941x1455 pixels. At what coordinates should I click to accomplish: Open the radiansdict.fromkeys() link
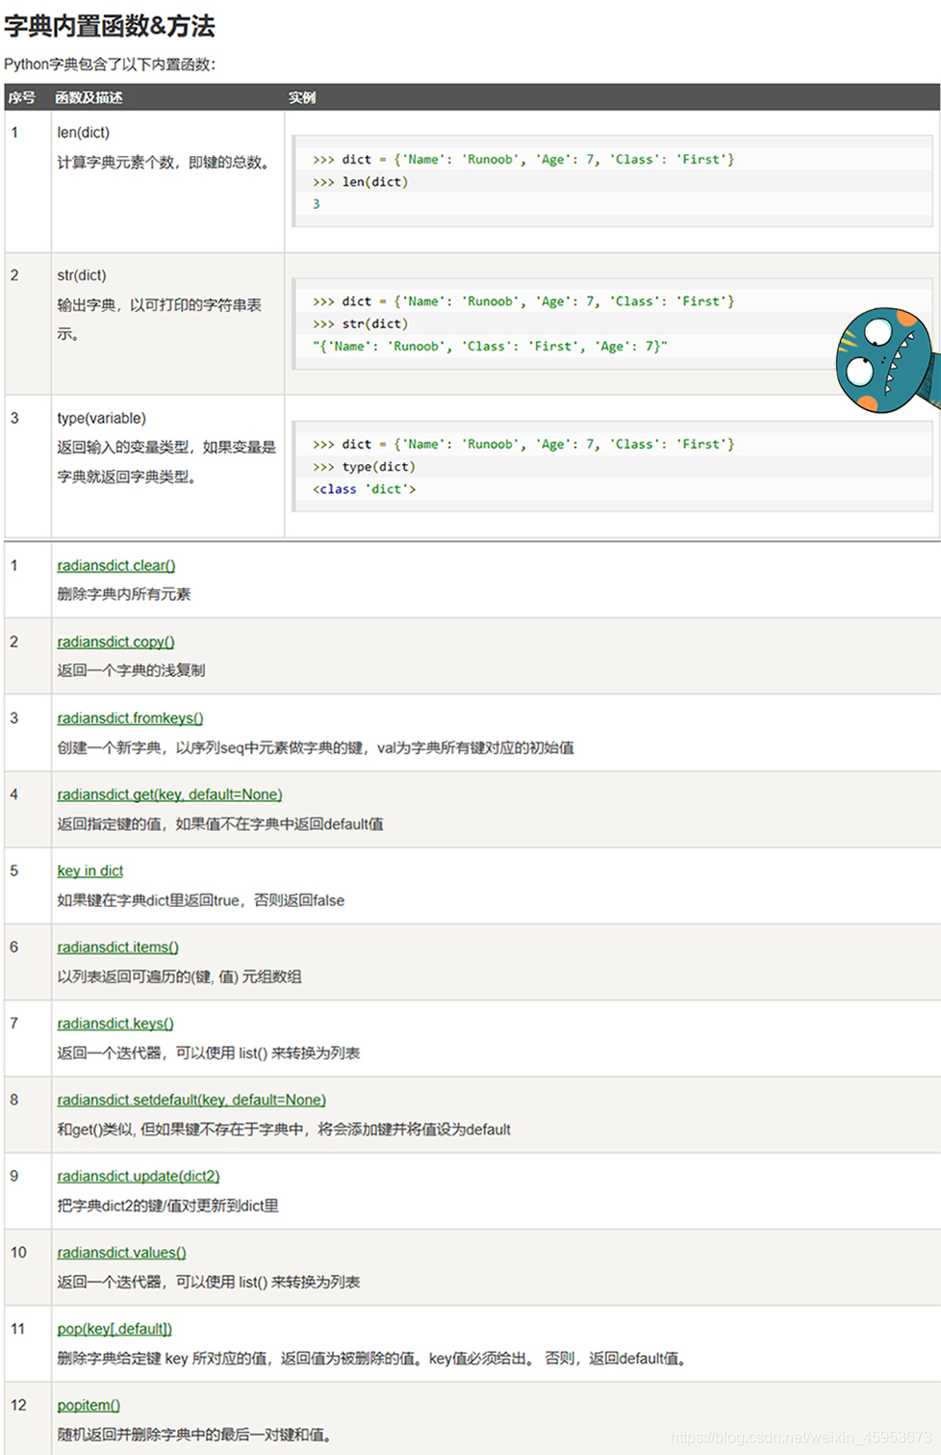tap(130, 718)
